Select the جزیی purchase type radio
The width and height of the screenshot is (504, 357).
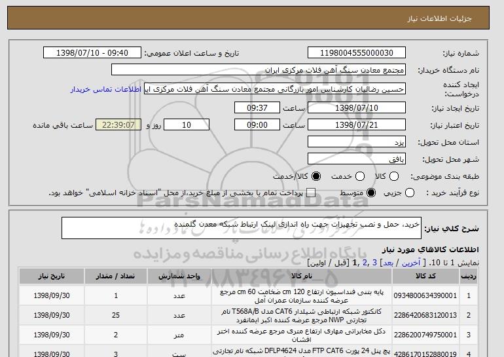410,193
